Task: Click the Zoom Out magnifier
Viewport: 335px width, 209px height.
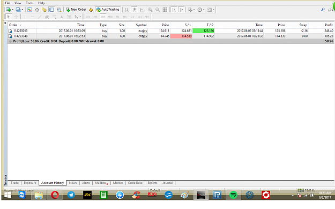Action: [158, 10]
